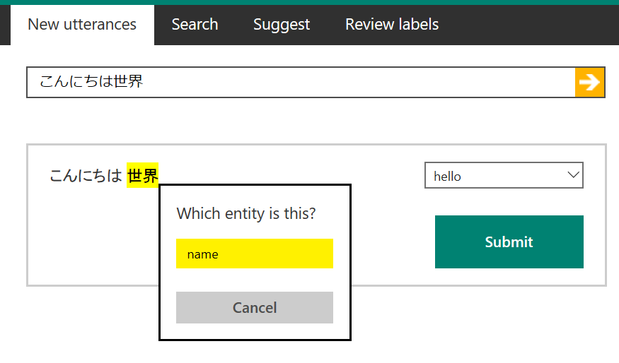Switch to the Search tab

[x=195, y=25]
